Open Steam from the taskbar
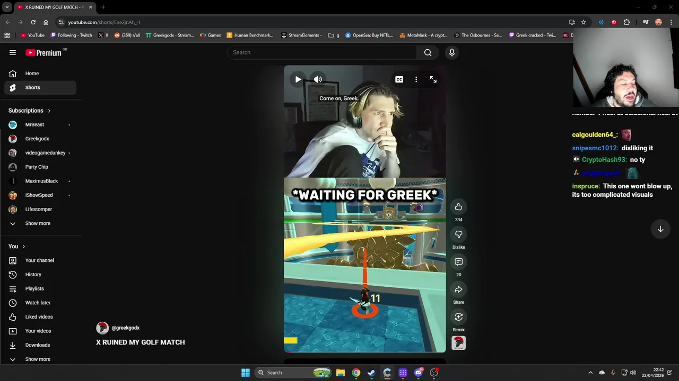Viewport: 679px width, 381px height. coord(371,373)
